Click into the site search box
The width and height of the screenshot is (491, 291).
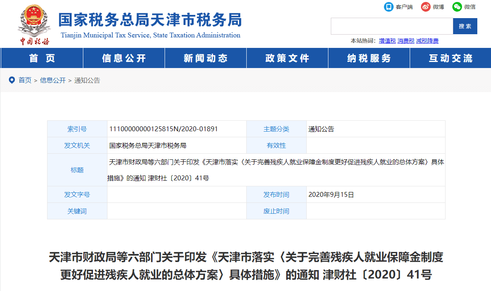pyautogui.click(x=392, y=26)
